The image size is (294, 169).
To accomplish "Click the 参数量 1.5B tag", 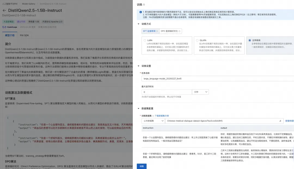I will (34, 22).
